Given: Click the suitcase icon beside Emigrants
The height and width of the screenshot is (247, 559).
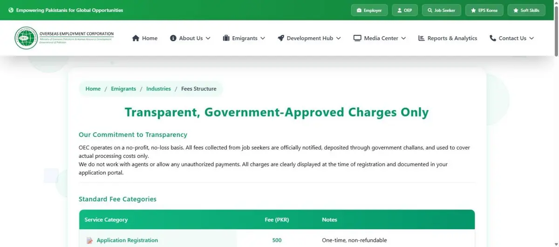Looking at the screenshot, I should pyautogui.click(x=226, y=38).
